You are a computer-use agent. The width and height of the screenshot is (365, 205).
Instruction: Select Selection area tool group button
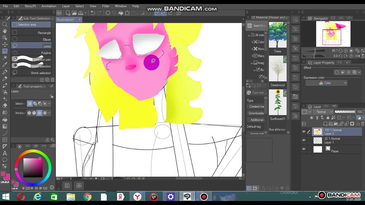31,24
